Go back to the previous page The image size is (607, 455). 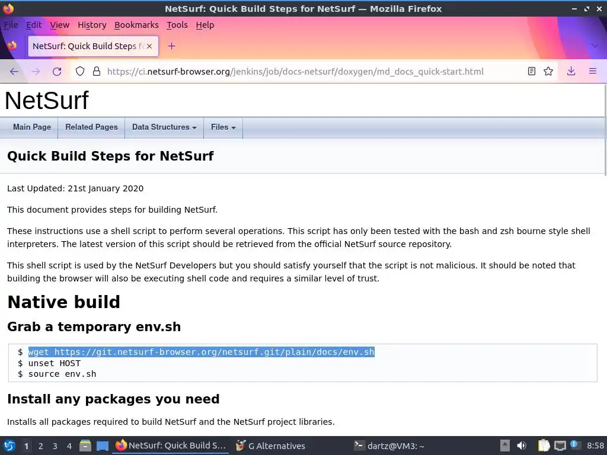click(14, 72)
